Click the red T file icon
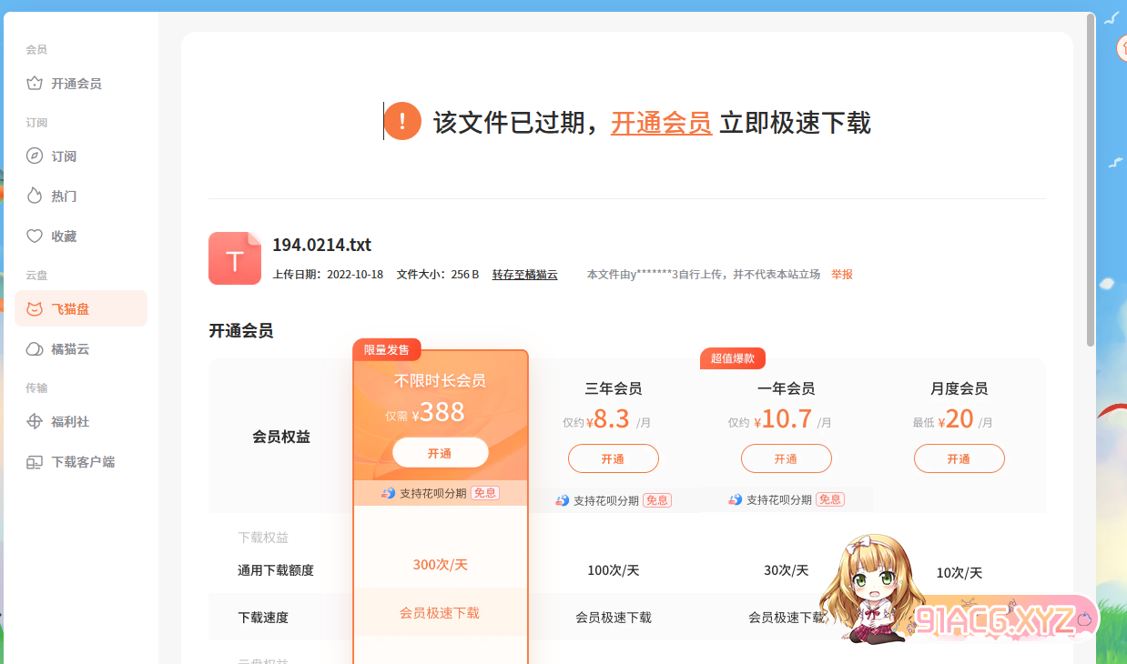 pos(235,259)
